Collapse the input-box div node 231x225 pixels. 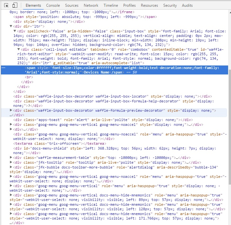15,31
